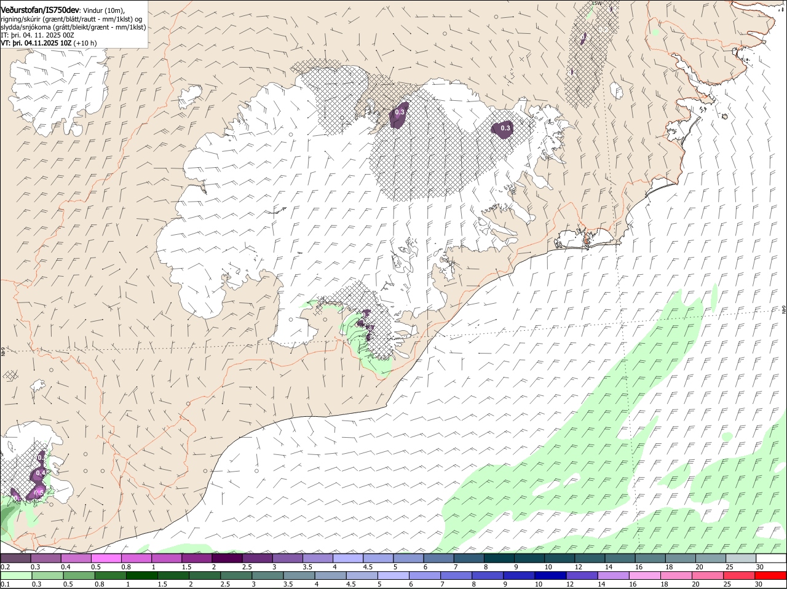Select the snow scale swatch between 0.2 and 0.3
The height and width of the screenshot is (589, 787).
click(x=15, y=558)
